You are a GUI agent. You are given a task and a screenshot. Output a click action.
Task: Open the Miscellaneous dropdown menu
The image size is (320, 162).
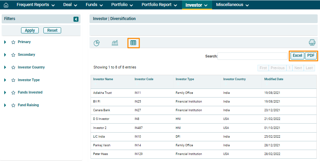click(232, 5)
